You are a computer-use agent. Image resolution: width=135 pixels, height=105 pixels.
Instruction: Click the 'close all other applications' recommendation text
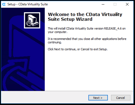click(x=87, y=41)
